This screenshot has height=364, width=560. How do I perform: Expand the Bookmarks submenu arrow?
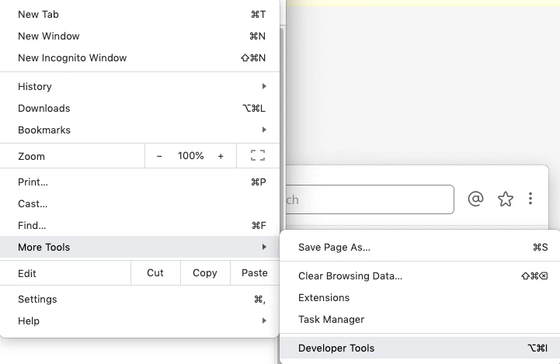coord(264,130)
